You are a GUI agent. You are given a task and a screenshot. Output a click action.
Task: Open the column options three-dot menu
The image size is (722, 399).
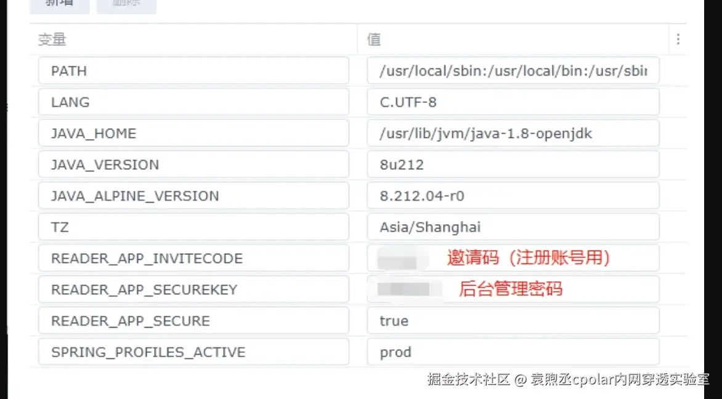click(x=678, y=39)
